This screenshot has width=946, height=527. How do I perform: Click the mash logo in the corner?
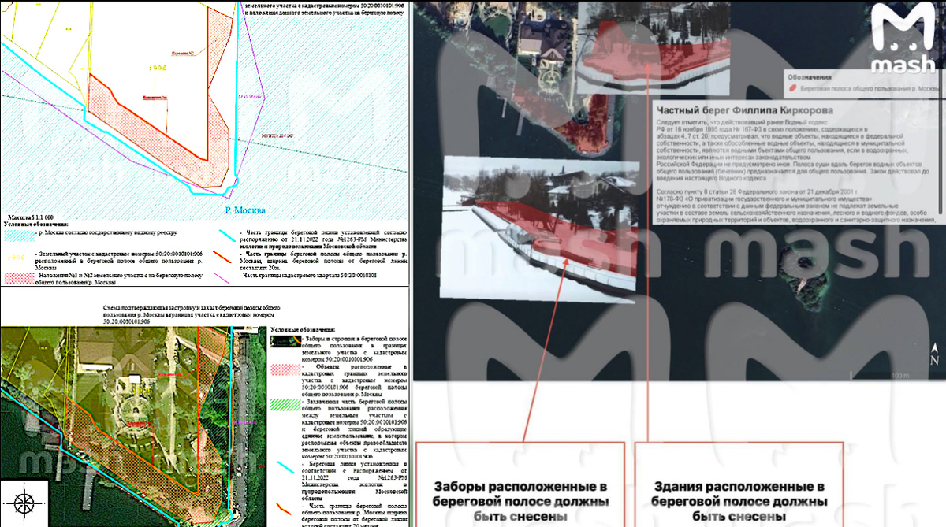(903, 39)
